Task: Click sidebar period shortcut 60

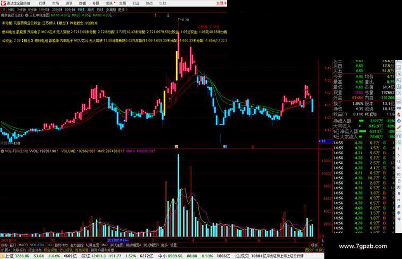Action: [x=399, y=174]
